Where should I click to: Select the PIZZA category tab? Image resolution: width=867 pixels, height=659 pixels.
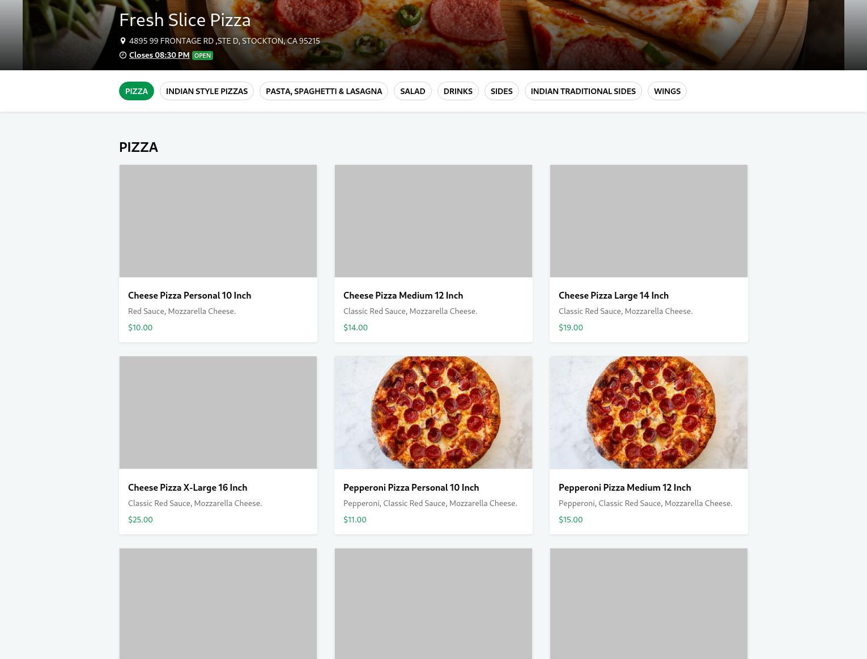point(137,91)
